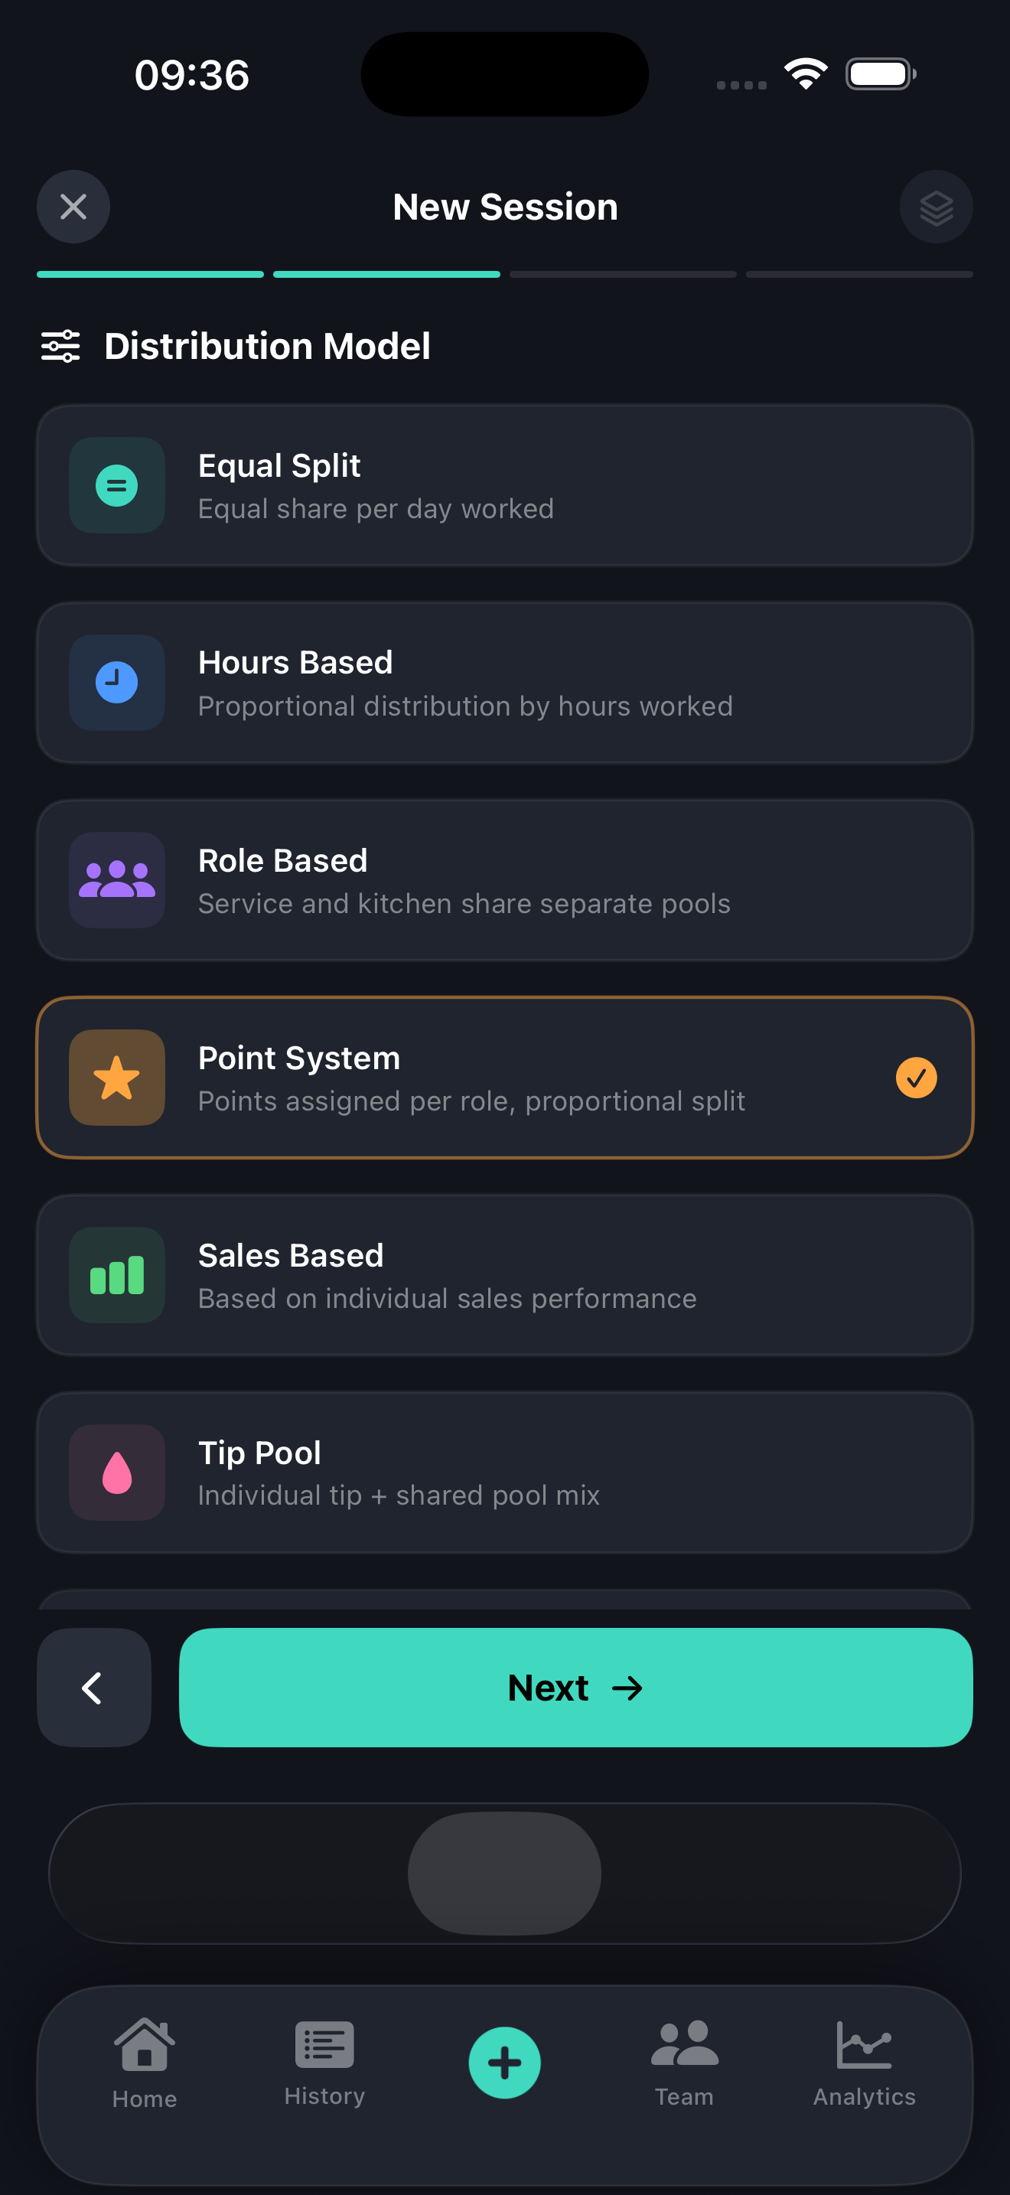The height and width of the screenshot is (2195, 1010).
Task: Tap the Point System star icon
Action: 116,1078
